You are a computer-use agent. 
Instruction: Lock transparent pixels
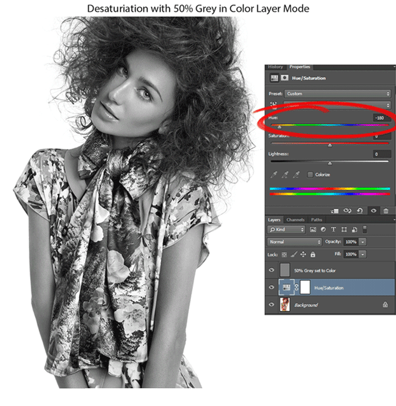[284, 254]
